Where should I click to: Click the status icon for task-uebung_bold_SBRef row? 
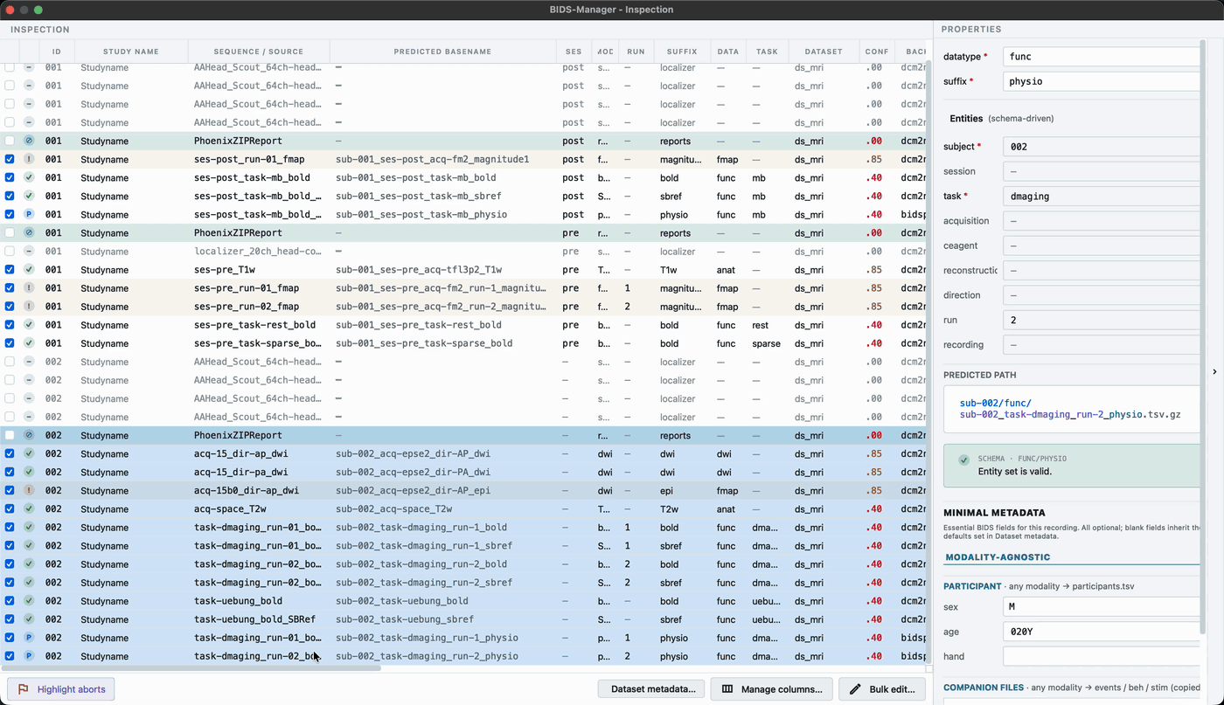(29, 619)
